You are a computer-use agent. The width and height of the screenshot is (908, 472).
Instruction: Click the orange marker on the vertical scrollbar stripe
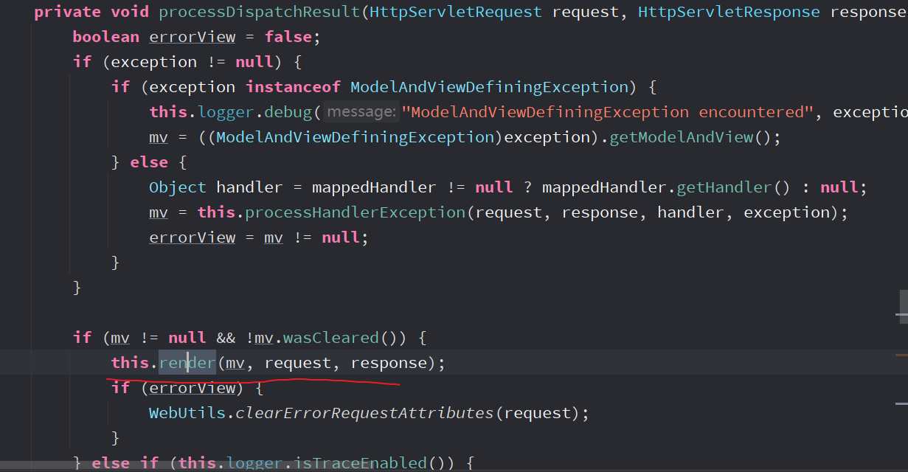pos(901,355)
